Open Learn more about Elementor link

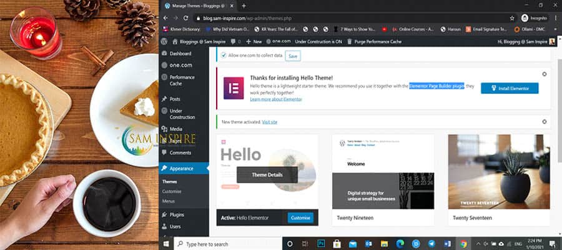[276, 99]
